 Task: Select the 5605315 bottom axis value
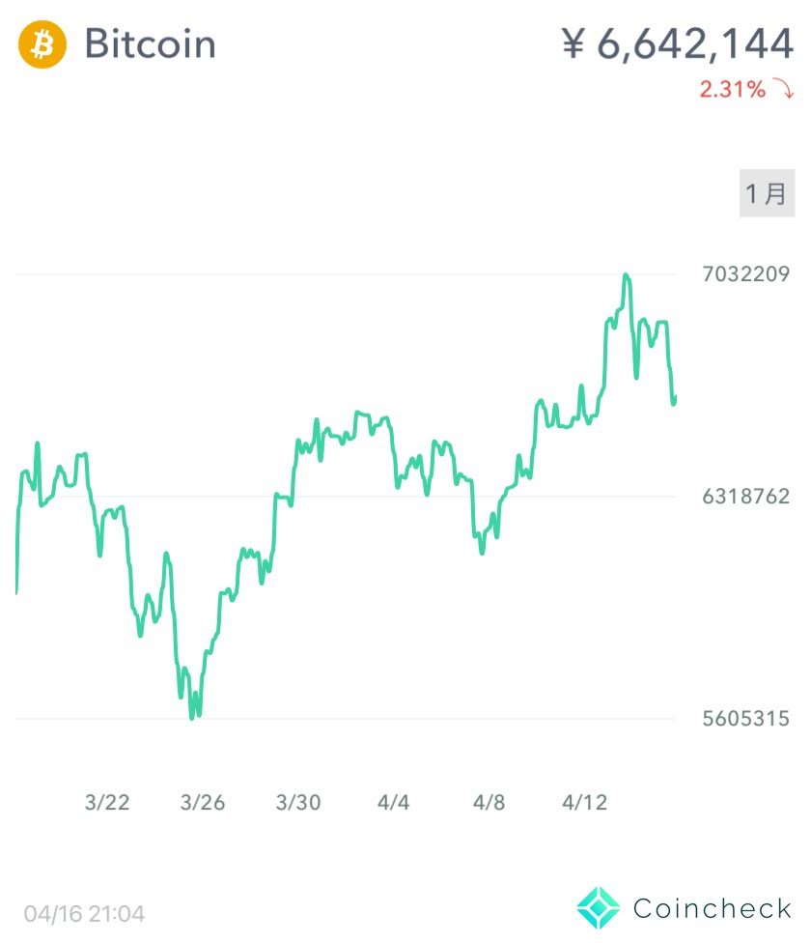point(745,719)
